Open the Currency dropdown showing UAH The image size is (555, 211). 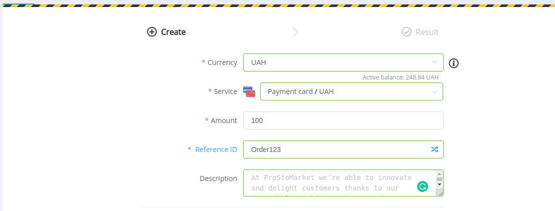336,62
